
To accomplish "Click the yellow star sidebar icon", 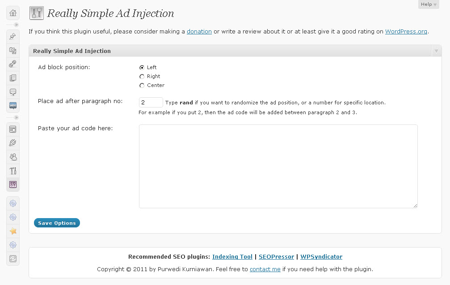I will tap(13, 231).
